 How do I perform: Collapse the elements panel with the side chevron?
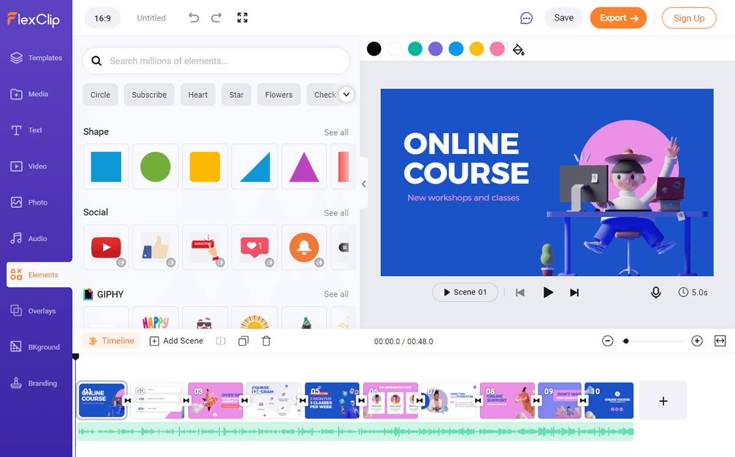click(363, 183)
